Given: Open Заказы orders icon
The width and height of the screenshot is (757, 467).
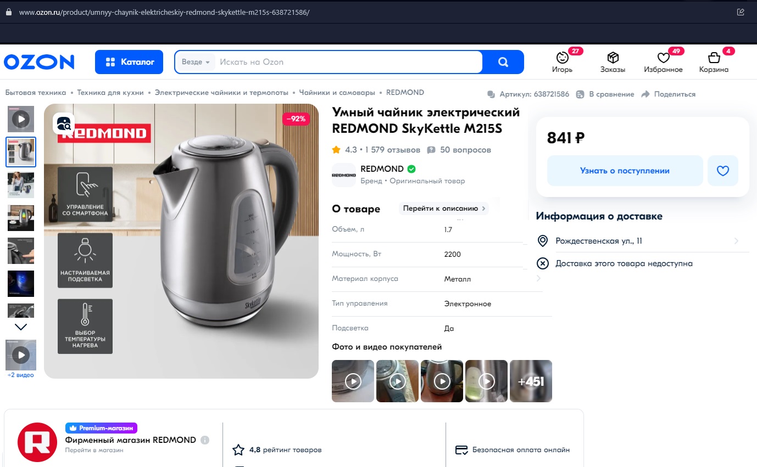Looking at the screenshot, I should [x=613, y=58].
